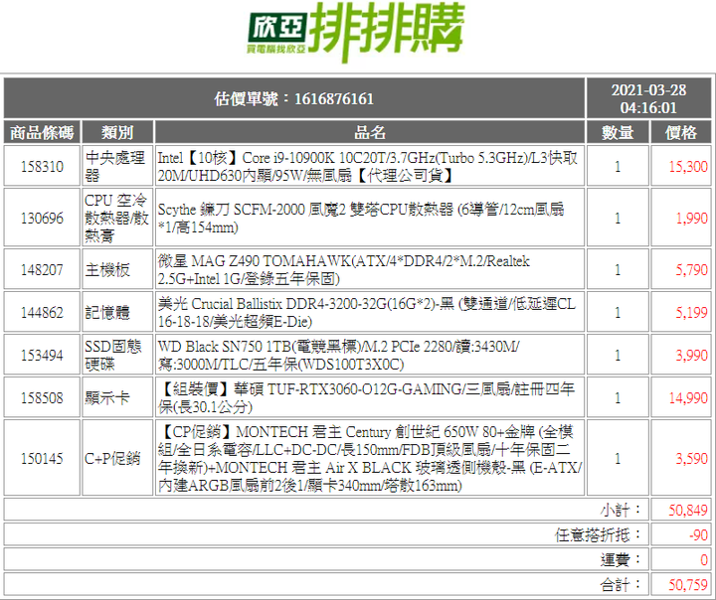Click price 5,199
This screenshot has width=716, height=600.
click(692, 313)
